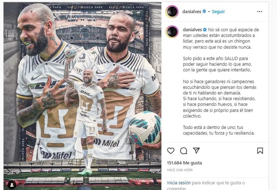This screenshot has height=190, width=277.
Task: Click the header profile avatar of danialves
Action: pos(172,12)
